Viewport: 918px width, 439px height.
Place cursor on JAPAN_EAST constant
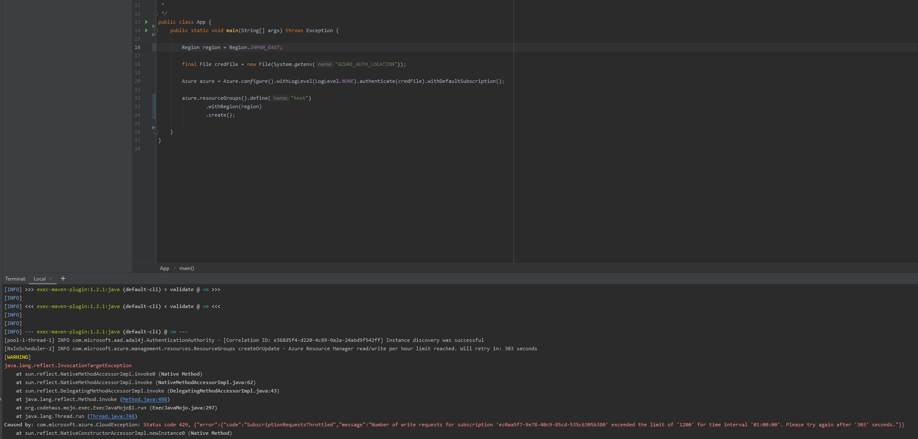click(265, 47)
